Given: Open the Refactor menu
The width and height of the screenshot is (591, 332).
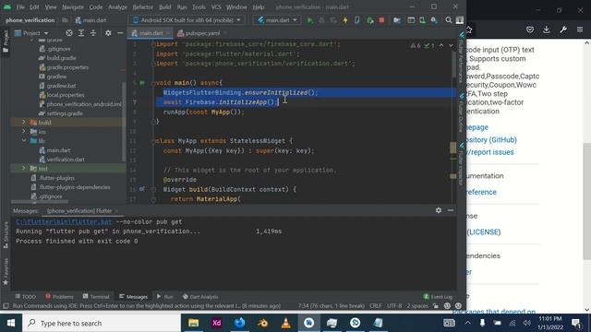Looking at the screenshot, I should tap(143, 6).
